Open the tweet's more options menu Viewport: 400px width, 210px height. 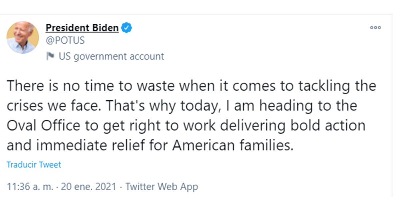375,28
